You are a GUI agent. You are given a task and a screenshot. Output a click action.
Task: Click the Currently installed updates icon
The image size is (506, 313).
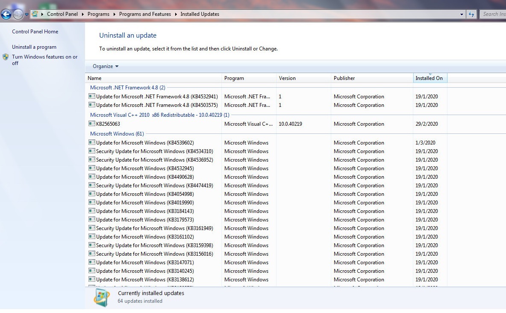[101, 297]
